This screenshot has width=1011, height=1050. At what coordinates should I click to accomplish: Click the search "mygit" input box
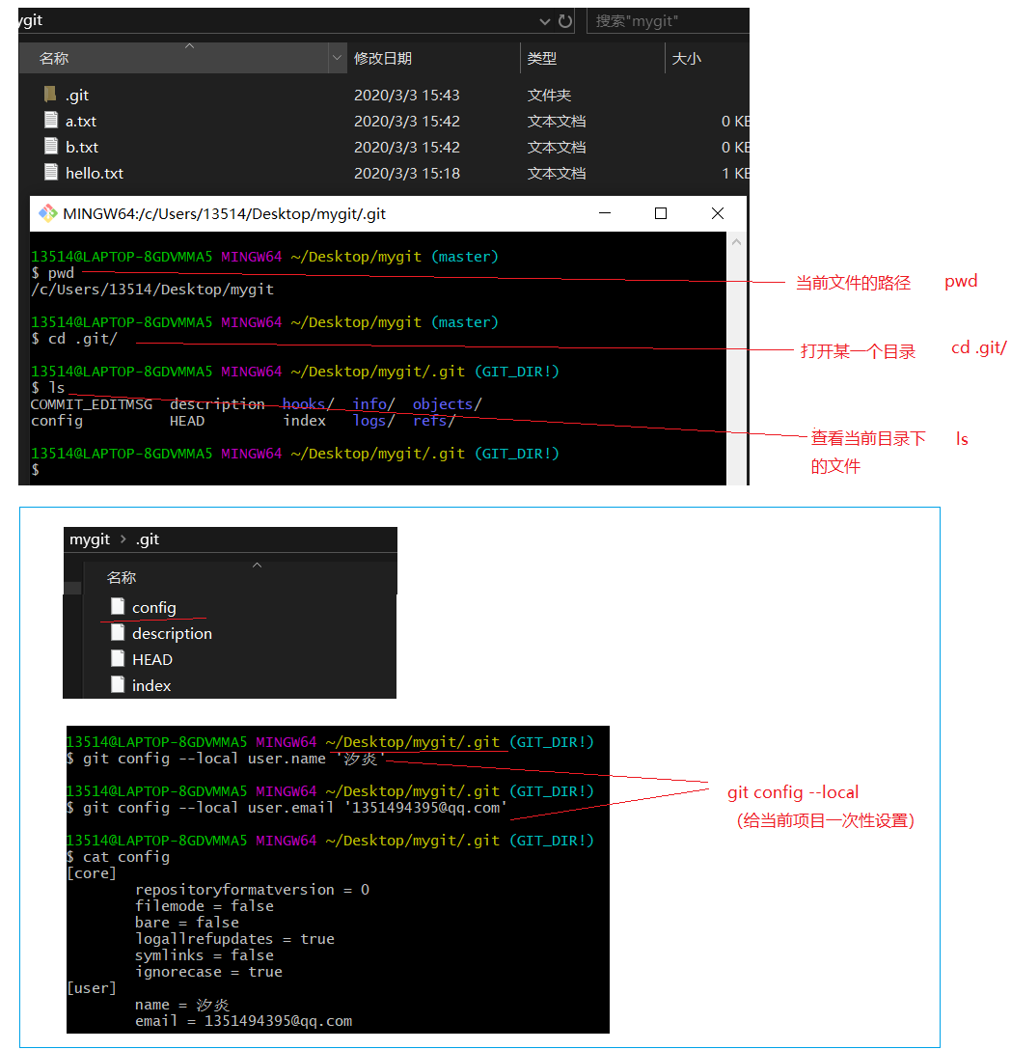tap(666, 20)
